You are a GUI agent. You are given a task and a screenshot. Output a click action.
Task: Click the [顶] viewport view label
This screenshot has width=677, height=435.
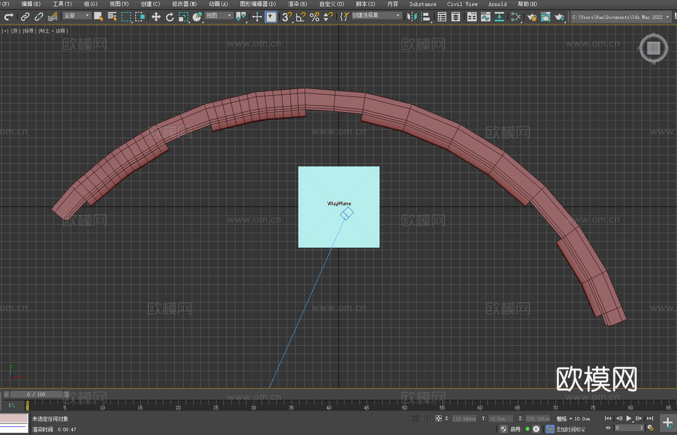coord(16,31)
